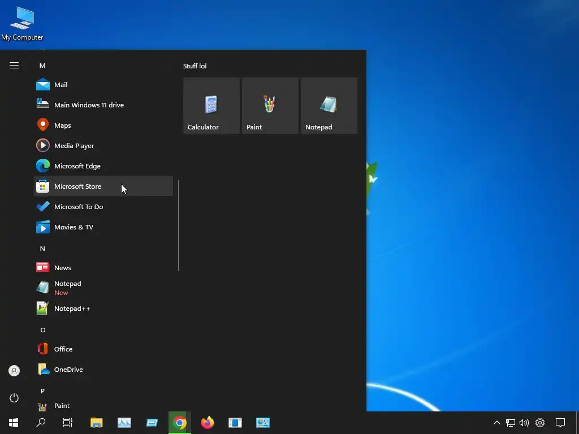The width and height of the screenshot is (579, 434).
Task: Click the Paint pinned tile
Action: [270, 106]
